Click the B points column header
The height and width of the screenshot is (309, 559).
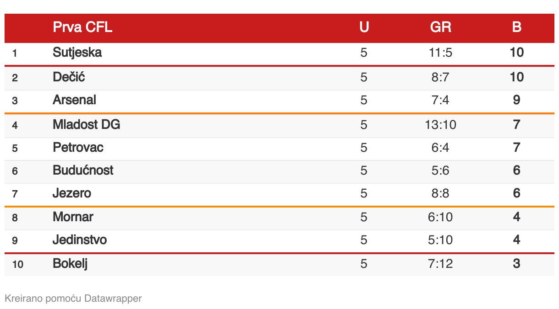tap(516, 27)
